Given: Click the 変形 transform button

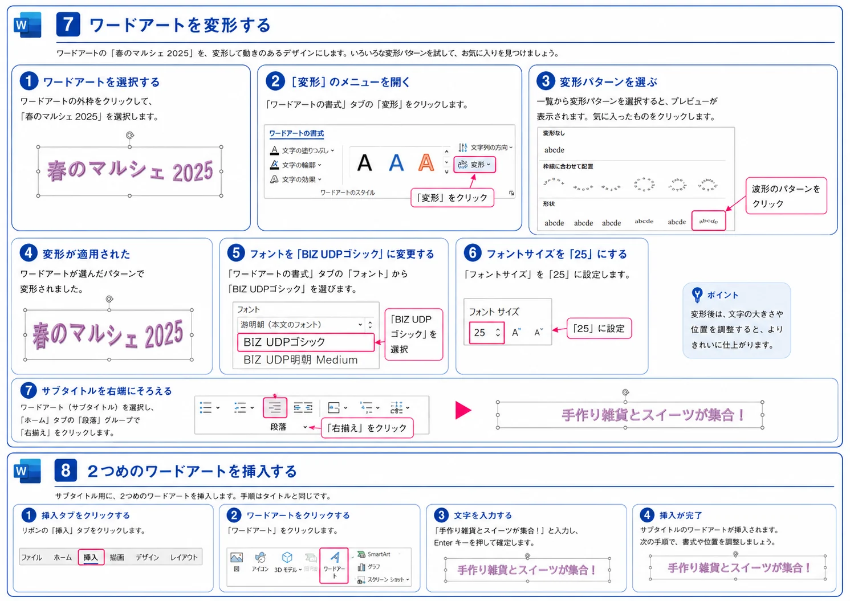Looking at the screenshot, I should [x=474, y=165].
